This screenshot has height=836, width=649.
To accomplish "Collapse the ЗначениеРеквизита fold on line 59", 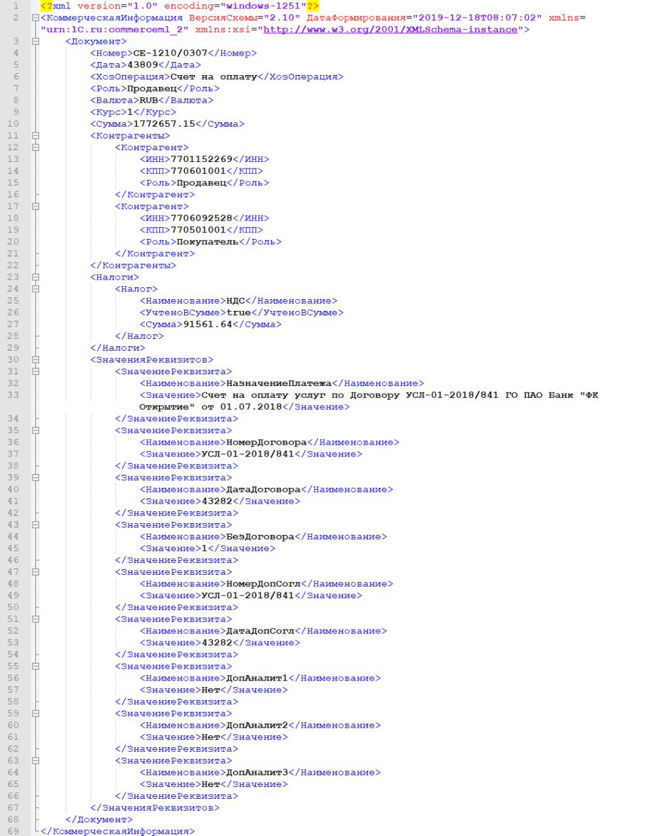I will coord(35,713).
